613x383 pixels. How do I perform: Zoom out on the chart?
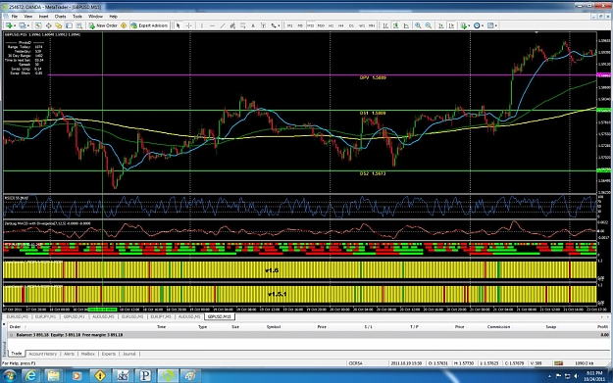coord(429,25)
